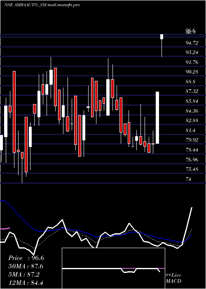The height and width of the screenshot is (289, 206).
Task: Click the 50MA : 87.6 readout
Action: coord(26,266)
